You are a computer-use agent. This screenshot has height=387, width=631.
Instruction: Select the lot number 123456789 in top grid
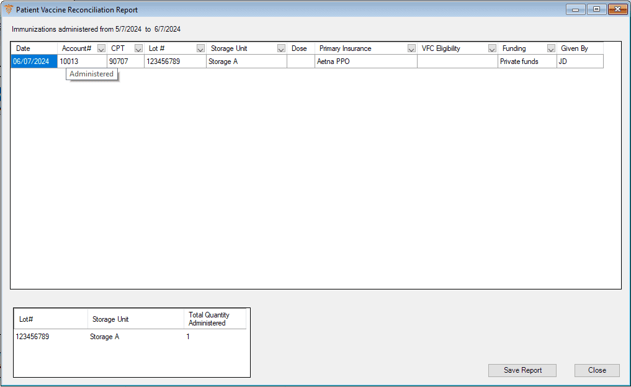(x=175, y=61)
